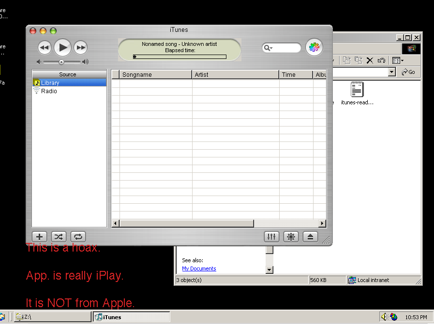Screen dimensions: 434x324
Task: Click the song list right scroll arrow
Action: [x=322, y=223]
